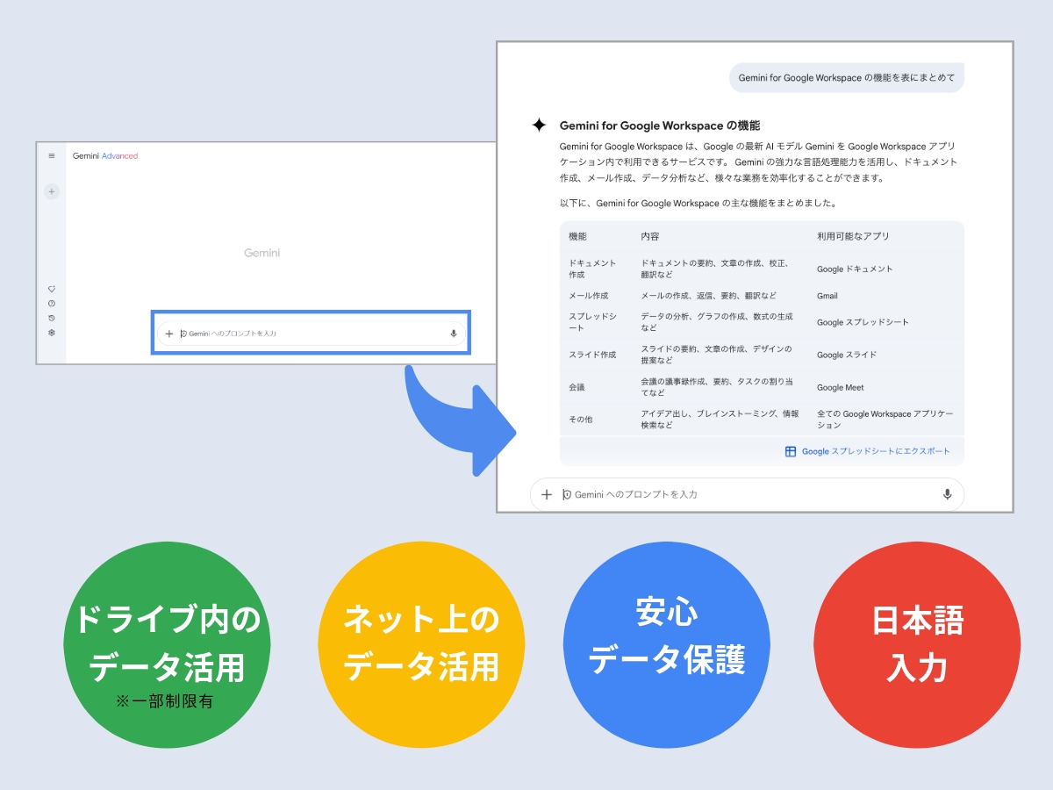The height and width of the screenshot is (790, 1053).
Task: Click the 'Google Meet' table cell
Action: [841, 387]
